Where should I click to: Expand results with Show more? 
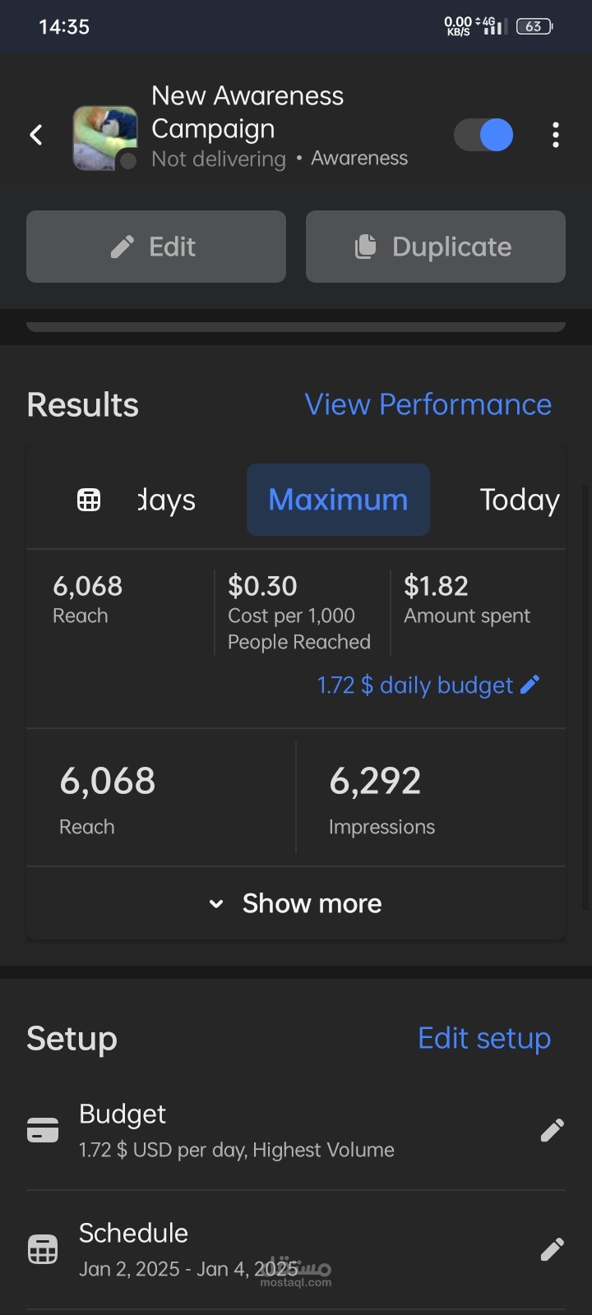point(296,903)
